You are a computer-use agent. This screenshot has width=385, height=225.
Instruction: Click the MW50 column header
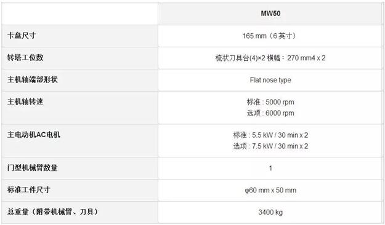click(x=270, y=14)
